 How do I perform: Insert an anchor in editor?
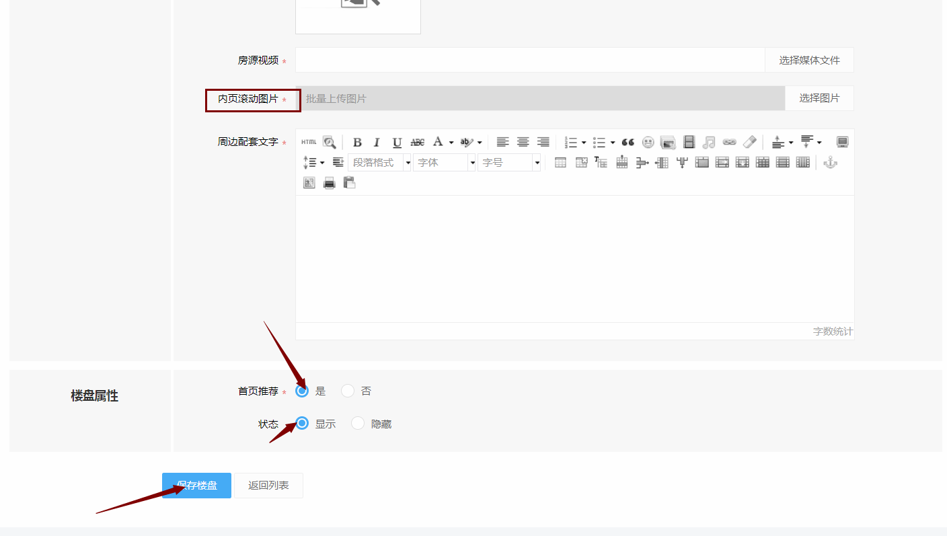(831, 162)
